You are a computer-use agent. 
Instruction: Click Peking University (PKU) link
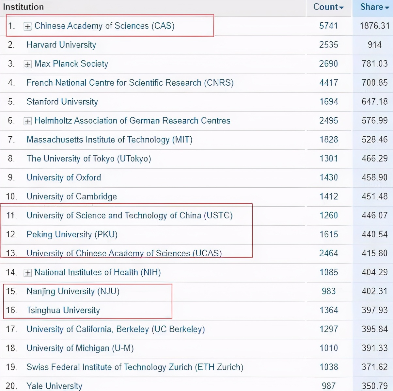click(72, 234)
